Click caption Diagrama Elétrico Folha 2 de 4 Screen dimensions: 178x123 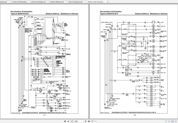[44, 113]
